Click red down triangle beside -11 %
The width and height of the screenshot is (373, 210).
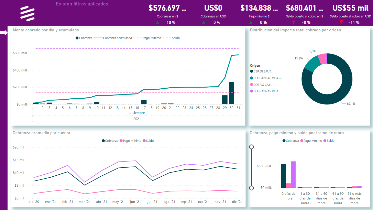[341, 22]
